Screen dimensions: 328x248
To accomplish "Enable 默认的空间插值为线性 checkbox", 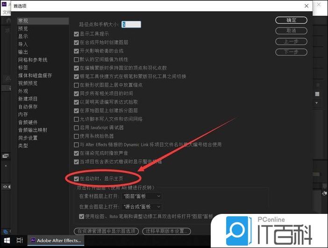I will [76, 60].
